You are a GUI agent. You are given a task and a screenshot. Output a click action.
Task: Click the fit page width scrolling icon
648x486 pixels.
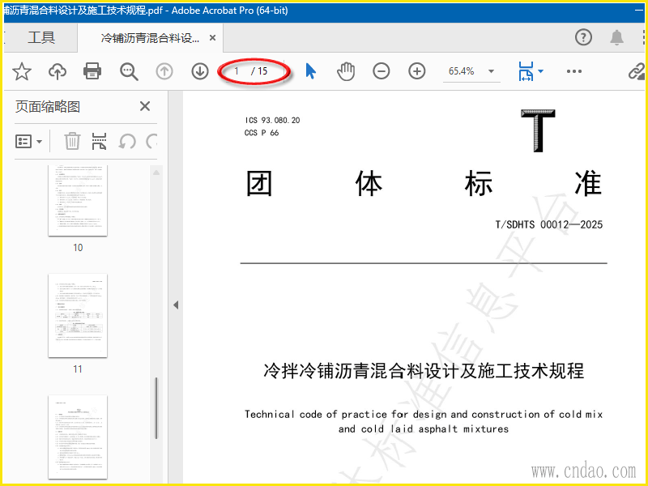526,71
